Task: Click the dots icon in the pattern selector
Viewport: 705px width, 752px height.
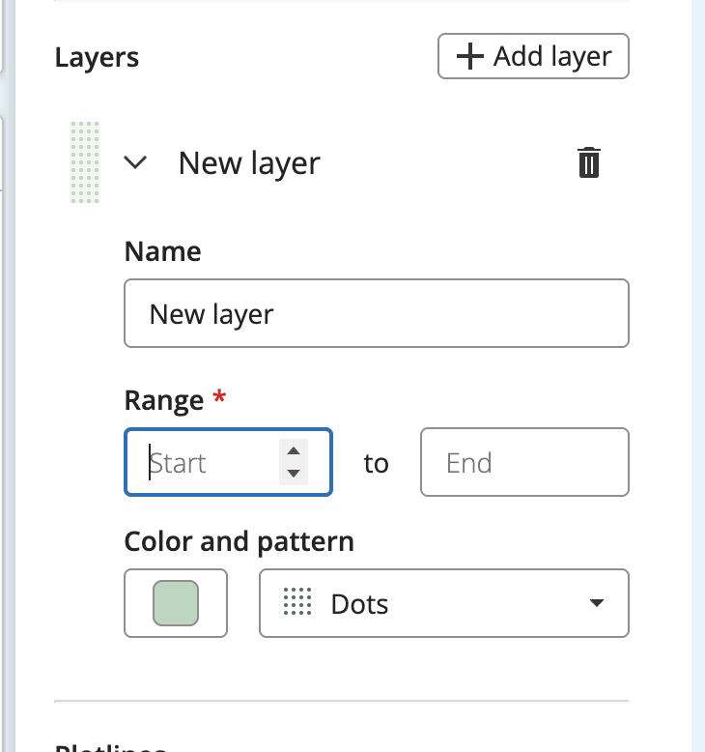Action: coord(297,601)
